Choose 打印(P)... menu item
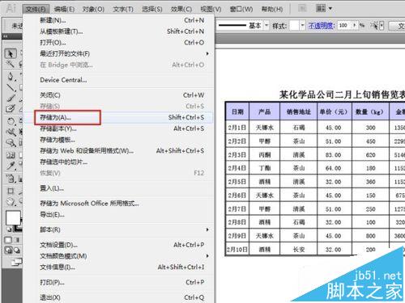 click(x=119, y=282)
